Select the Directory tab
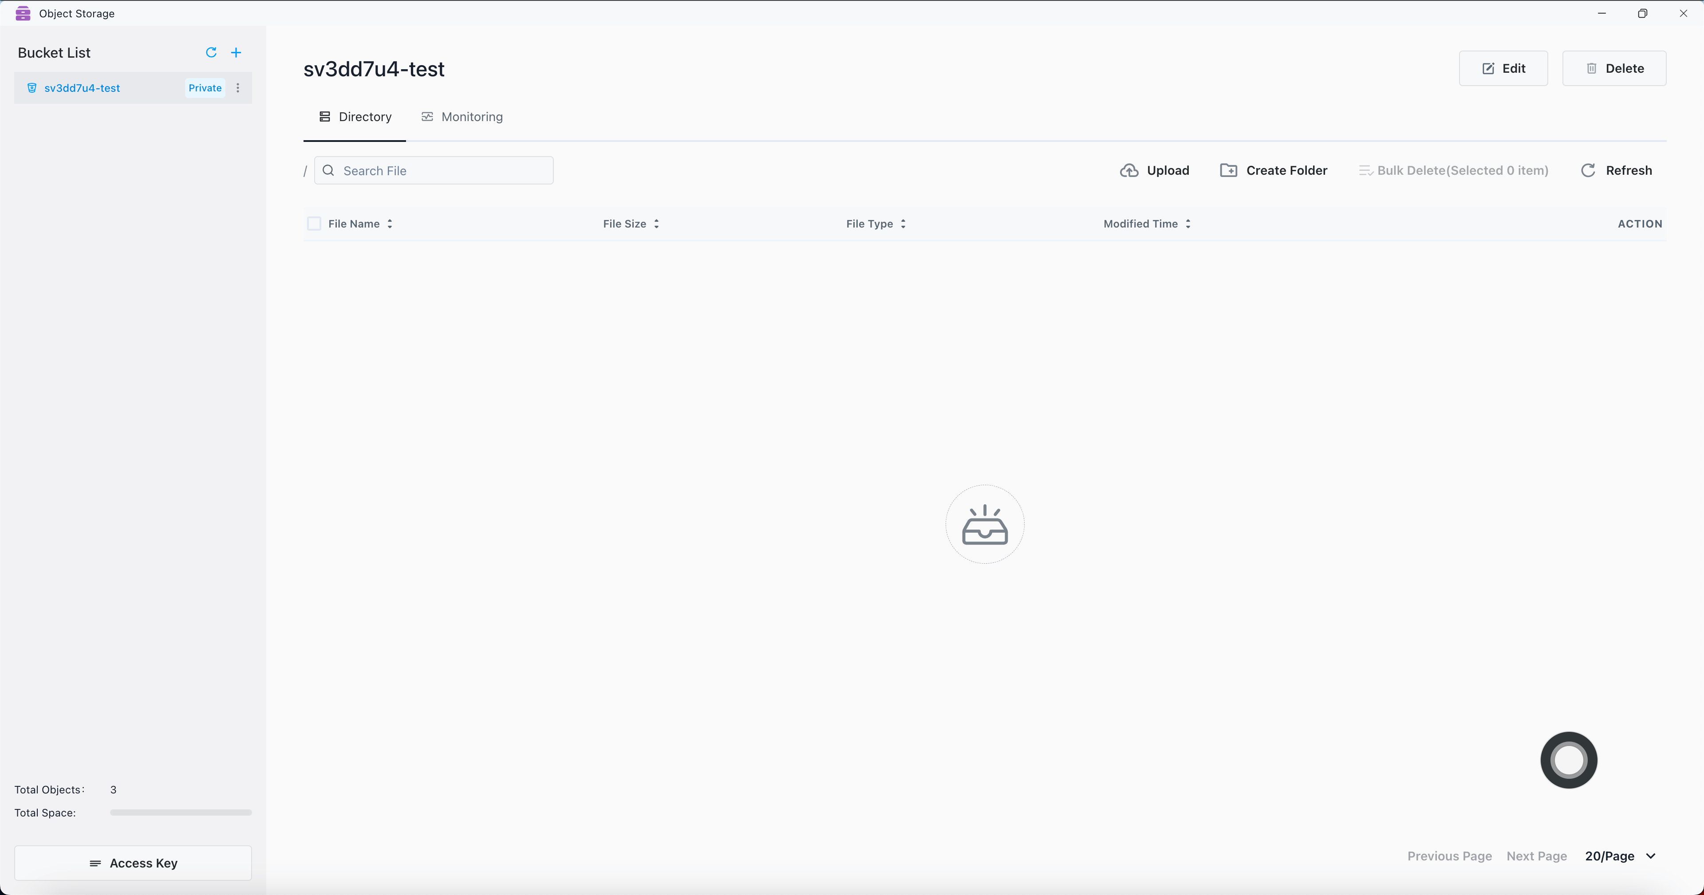The image size is (1704, 895). pyautogui.click(x=355, y=117)
